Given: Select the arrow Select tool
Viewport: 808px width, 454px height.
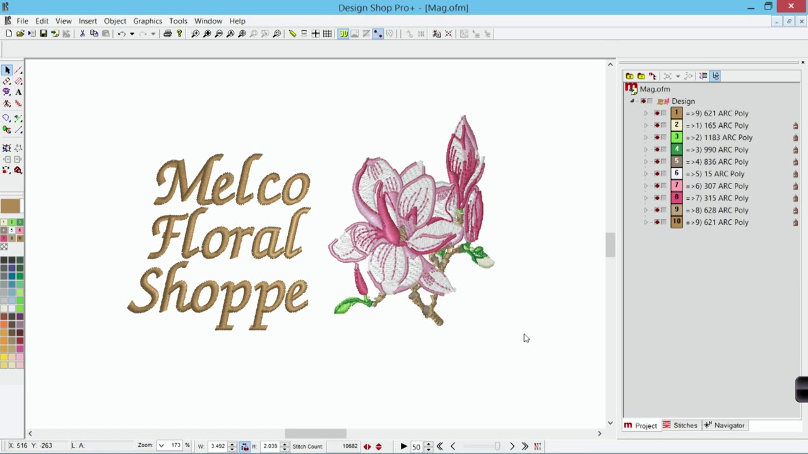Looking at the screenshot, I should point(7,70).
